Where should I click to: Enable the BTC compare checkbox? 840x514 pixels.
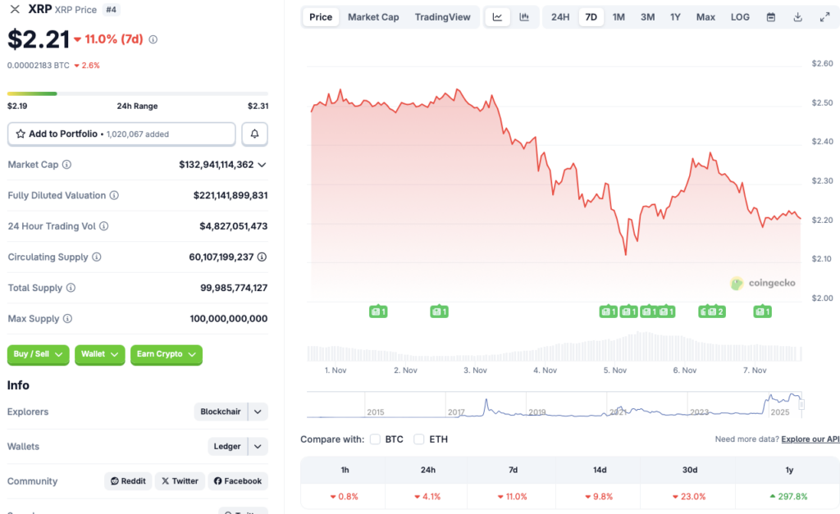(375, 439)
